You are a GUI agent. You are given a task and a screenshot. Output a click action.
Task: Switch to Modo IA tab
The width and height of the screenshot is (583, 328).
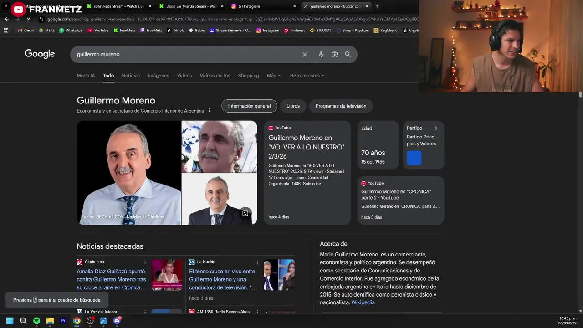coord(86,76)
